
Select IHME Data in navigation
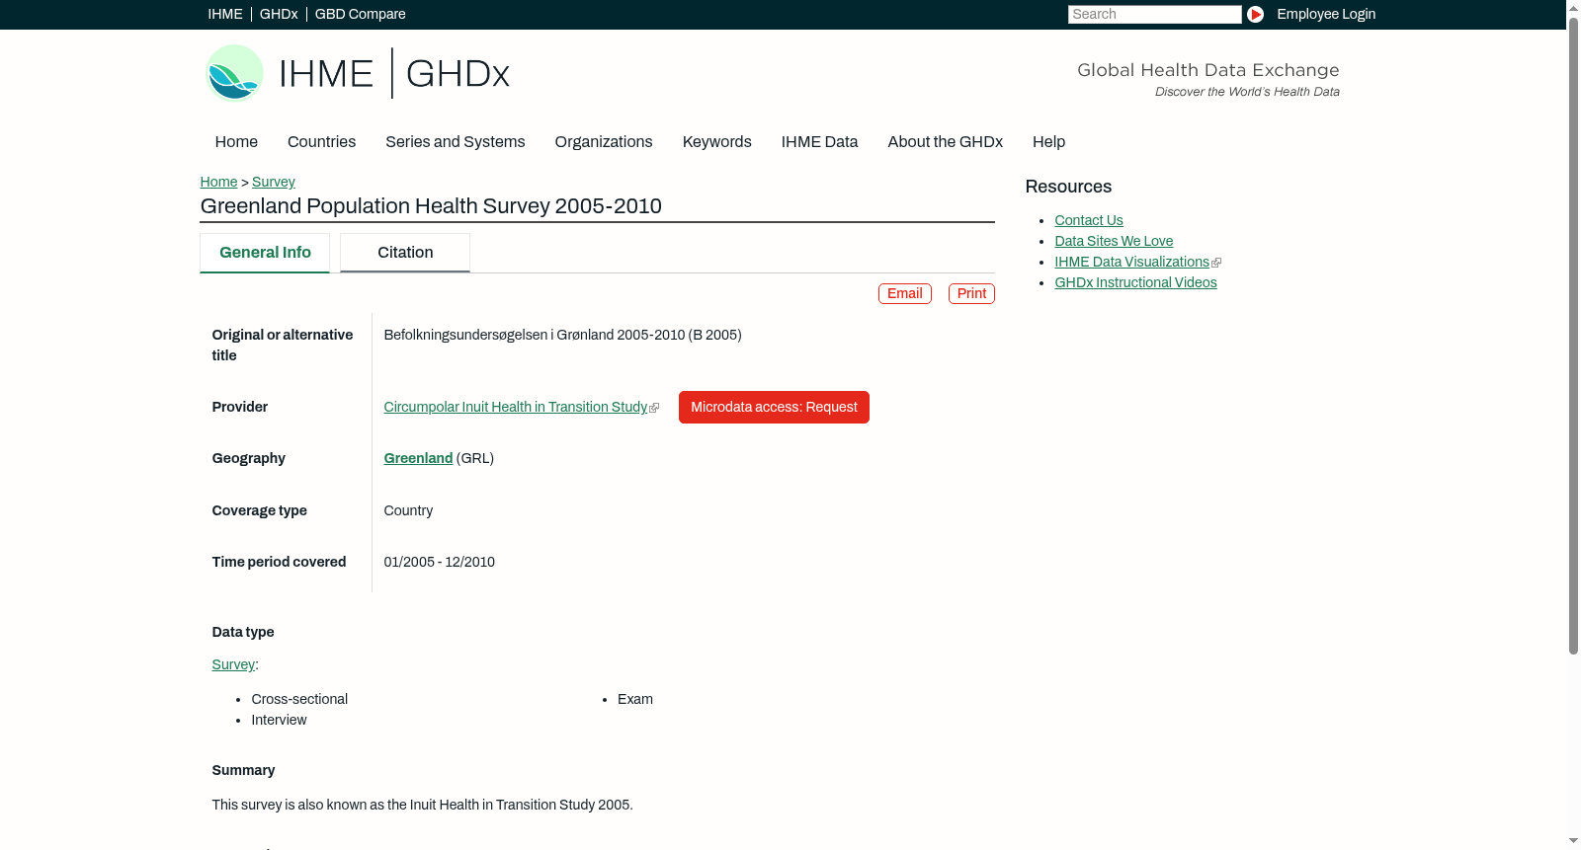819,142
